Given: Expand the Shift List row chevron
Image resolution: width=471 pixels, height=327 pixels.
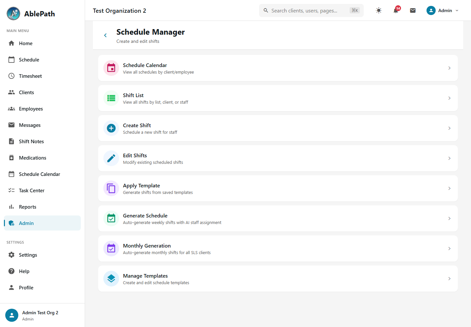Looking at the screenshot, I should 449,98.
